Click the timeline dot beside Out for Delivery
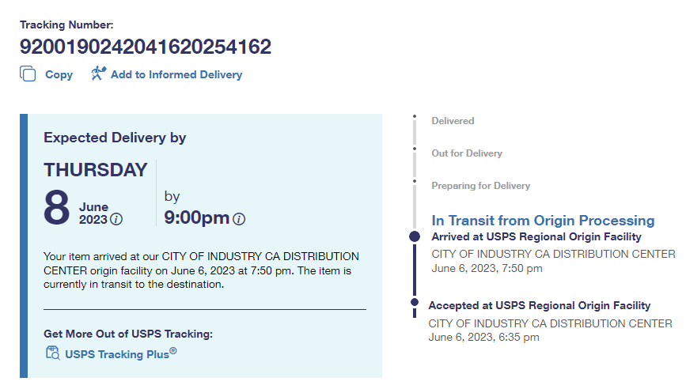The height and width of the screenshot is (389, 686). pos(414,149)
